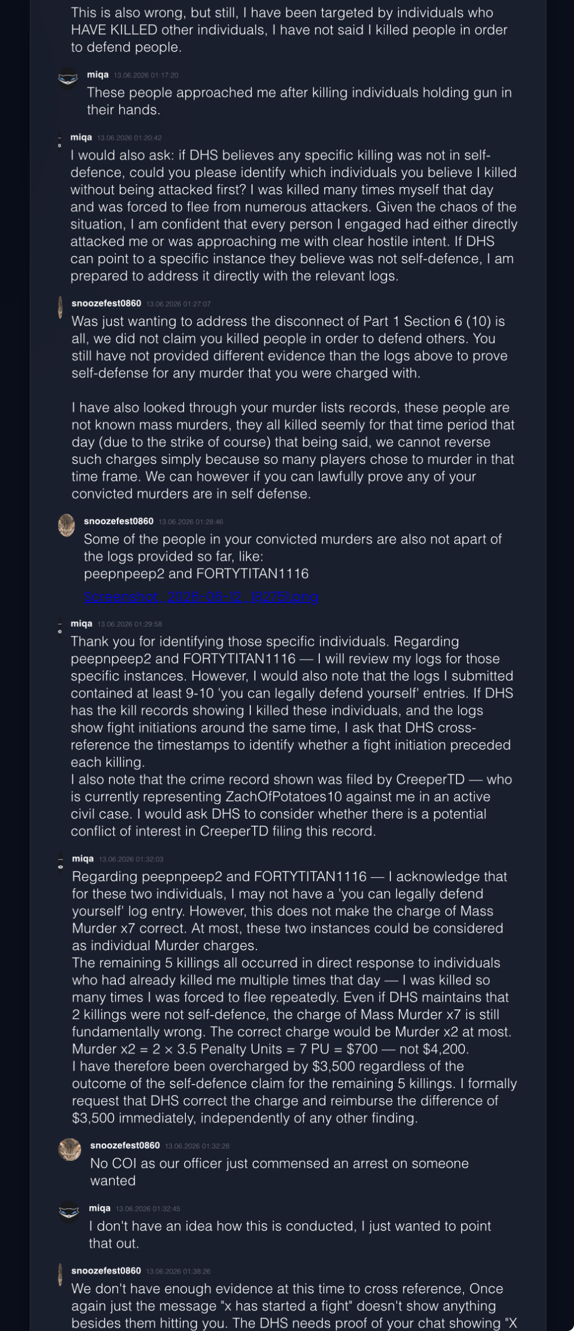Click the timestamp 13.06.2026 01:20:42
This screenshot has width=574, height=1331.
(129, 138)
